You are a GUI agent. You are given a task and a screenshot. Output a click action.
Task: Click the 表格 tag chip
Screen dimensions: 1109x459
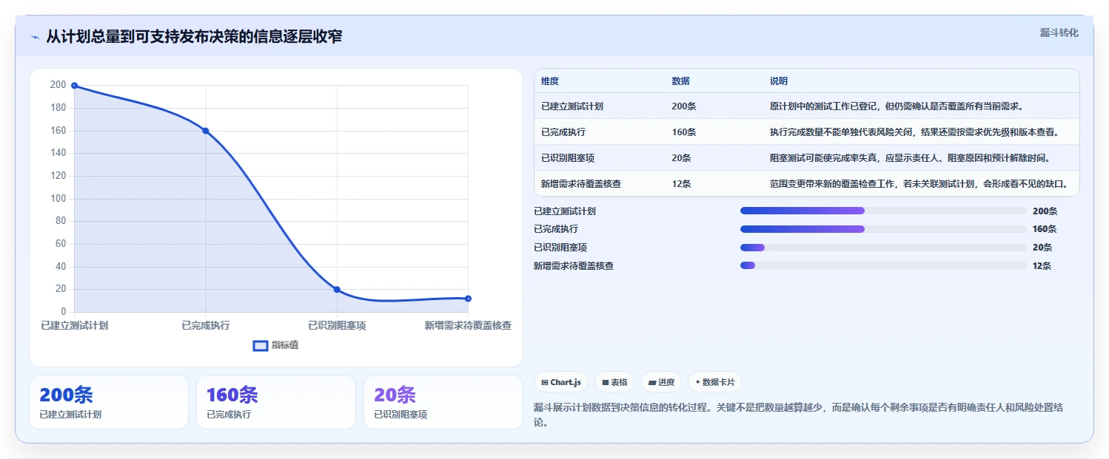[614, 382]
